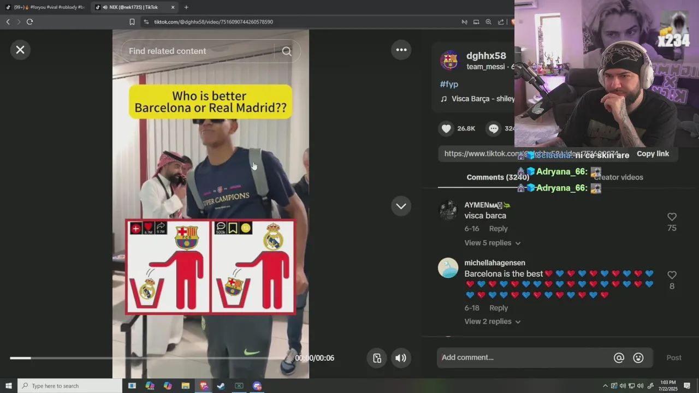
Task: Like AYMEN's visca barca comment
Action: tap(672, 217)
